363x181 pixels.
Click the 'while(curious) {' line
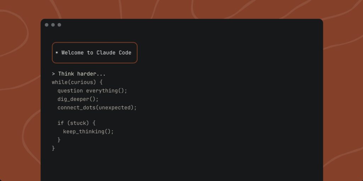(77, 82)
